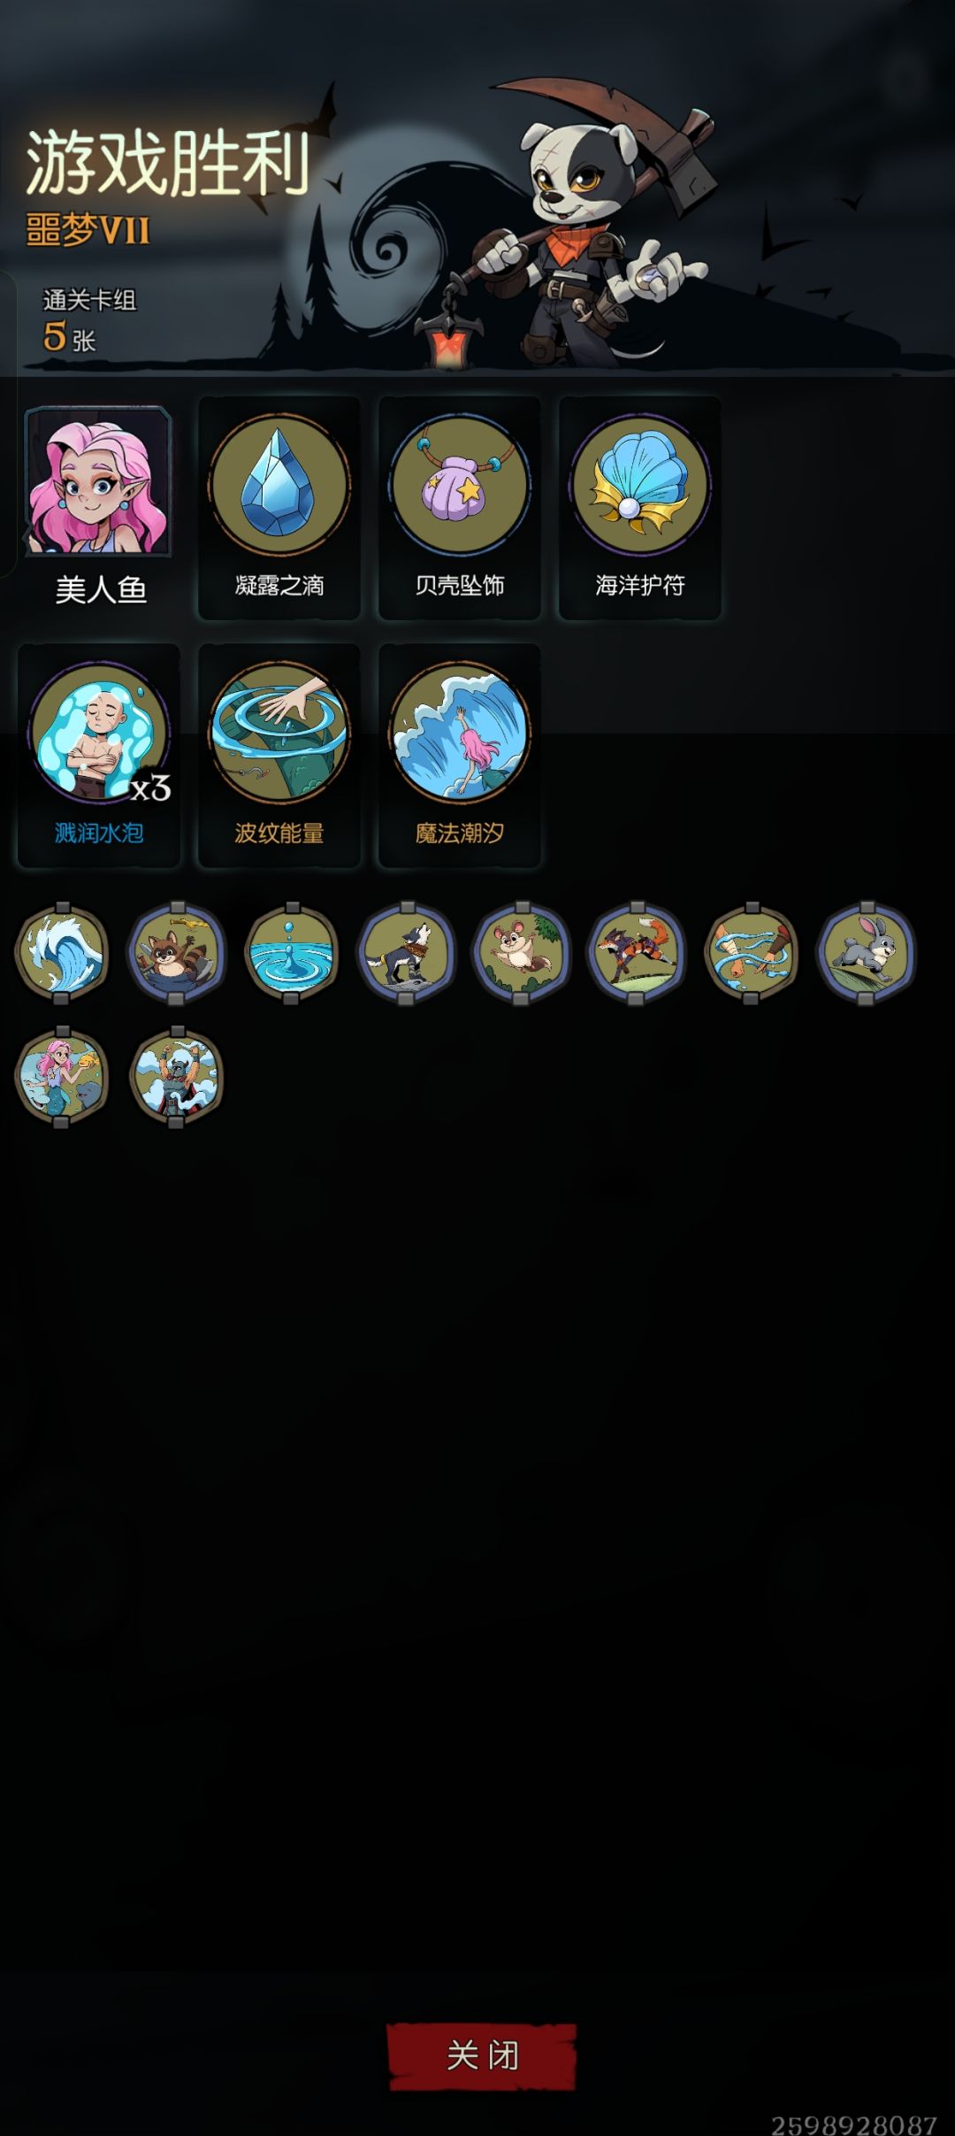Select the 凝露之滴 water drop relic
The image size is (955, 2136).
(x=279, y=507)
